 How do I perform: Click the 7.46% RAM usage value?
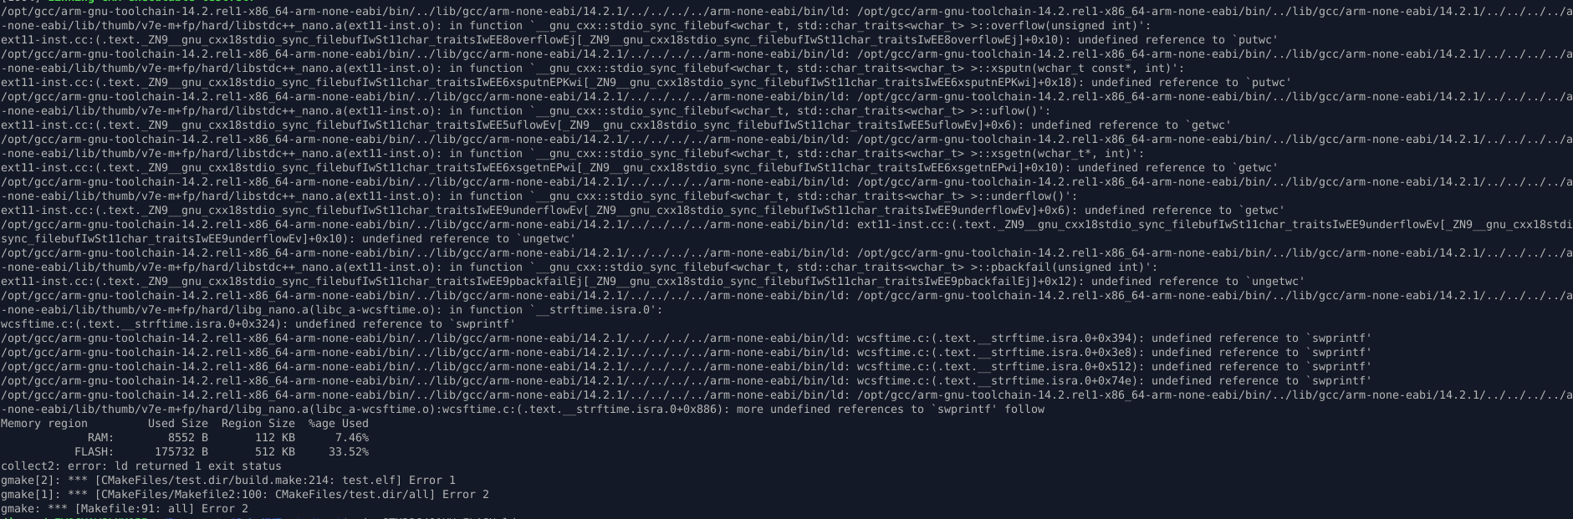pos(352,438)
